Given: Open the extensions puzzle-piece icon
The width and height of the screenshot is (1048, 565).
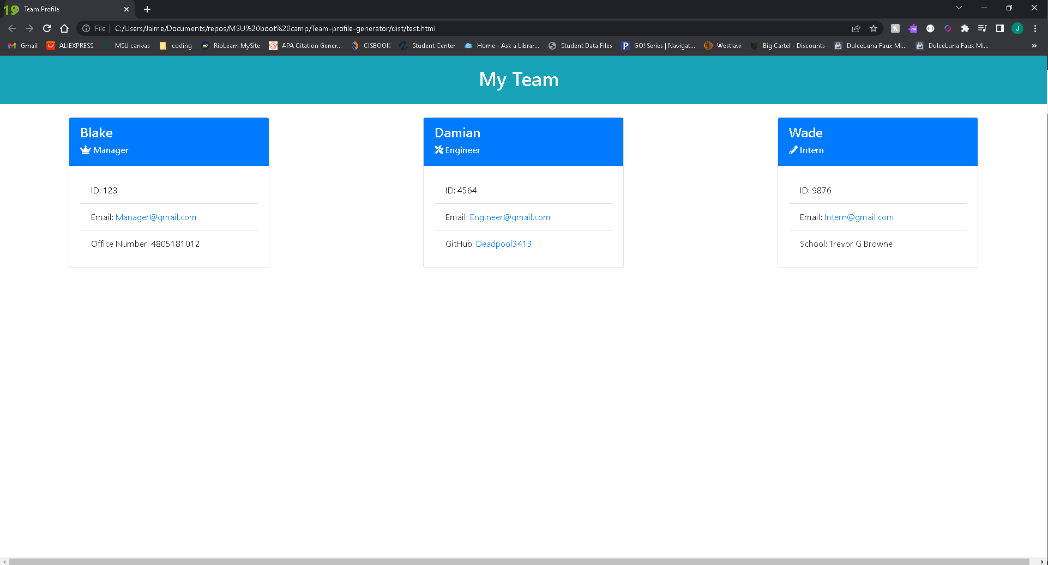Looking at the screenshot, I should [x=965, y=28].
